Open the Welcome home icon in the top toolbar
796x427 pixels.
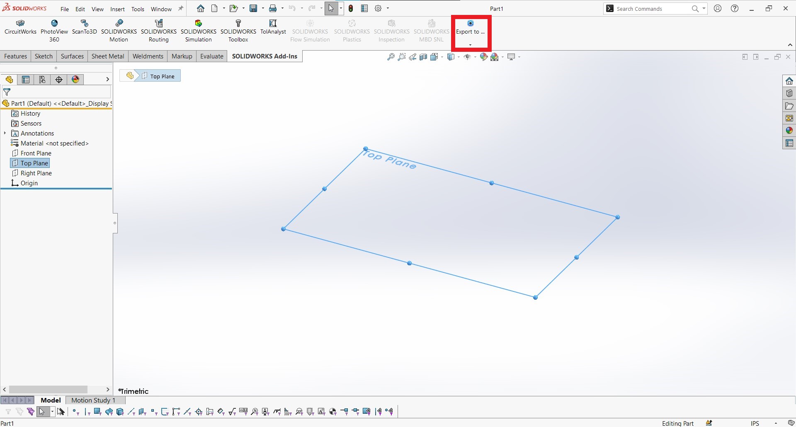201,8
